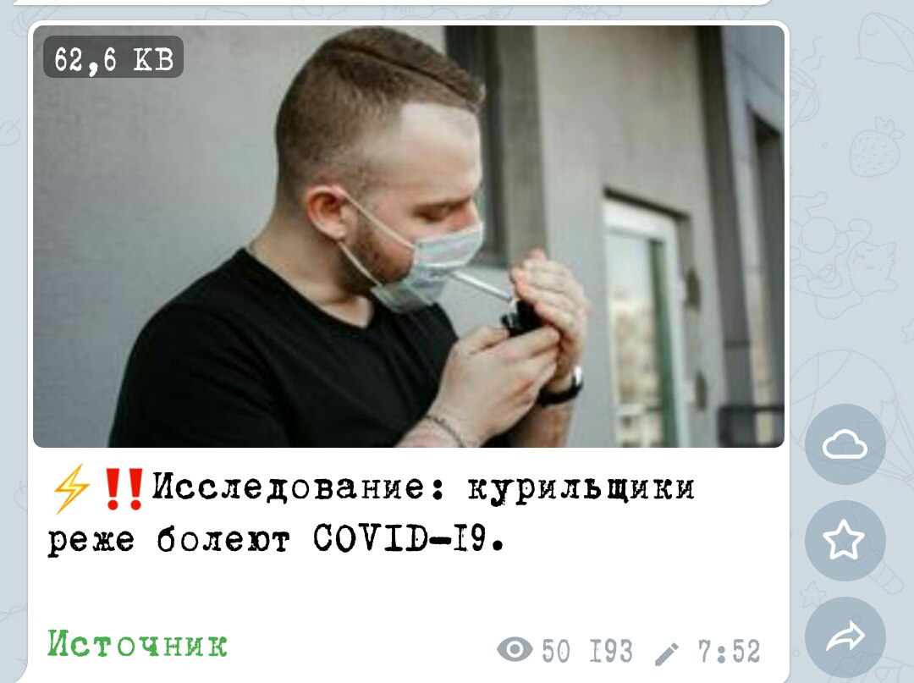
Task: Open the photo of man lighting cigarette
Action: click(x=409, y=237)
